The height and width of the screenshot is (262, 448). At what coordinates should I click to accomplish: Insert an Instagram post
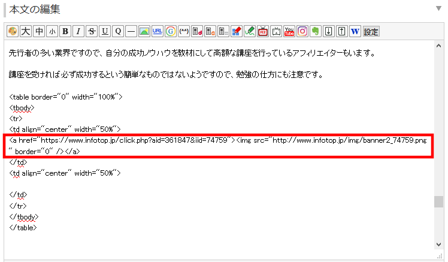302,31
